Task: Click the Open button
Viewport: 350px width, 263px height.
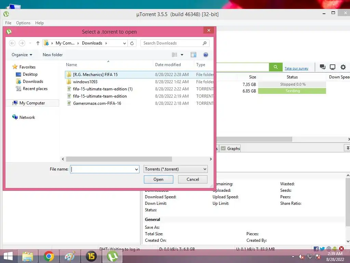Action: pos(159,179)
